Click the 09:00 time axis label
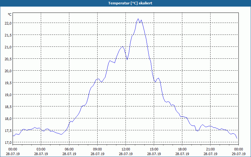The height and width of the screenshot is (157, 251). point(98,149)
